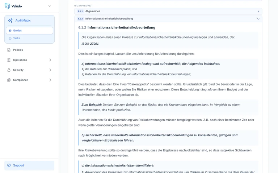Expand the 6.1.1 Allgemeines section chevron

point(258,12)
